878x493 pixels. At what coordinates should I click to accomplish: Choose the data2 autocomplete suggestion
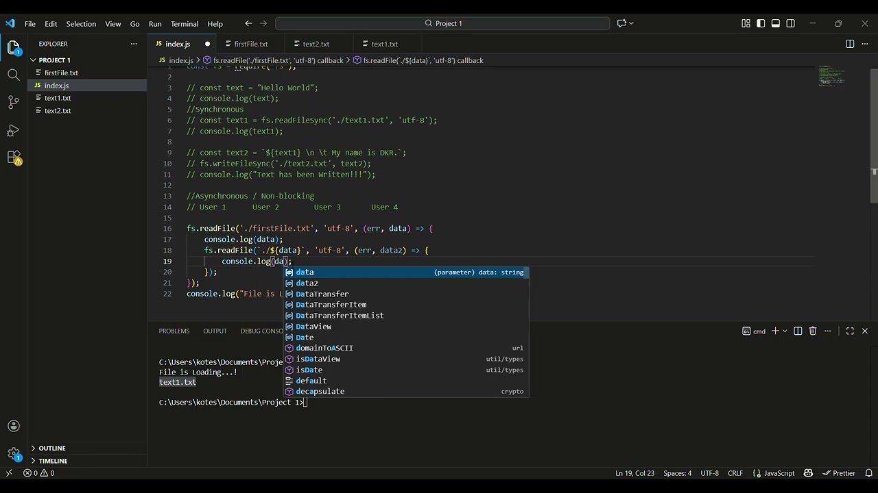click(406, 283)
